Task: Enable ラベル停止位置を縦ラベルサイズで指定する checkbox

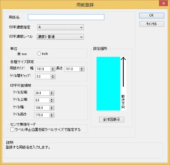Action: coord(12,130)
